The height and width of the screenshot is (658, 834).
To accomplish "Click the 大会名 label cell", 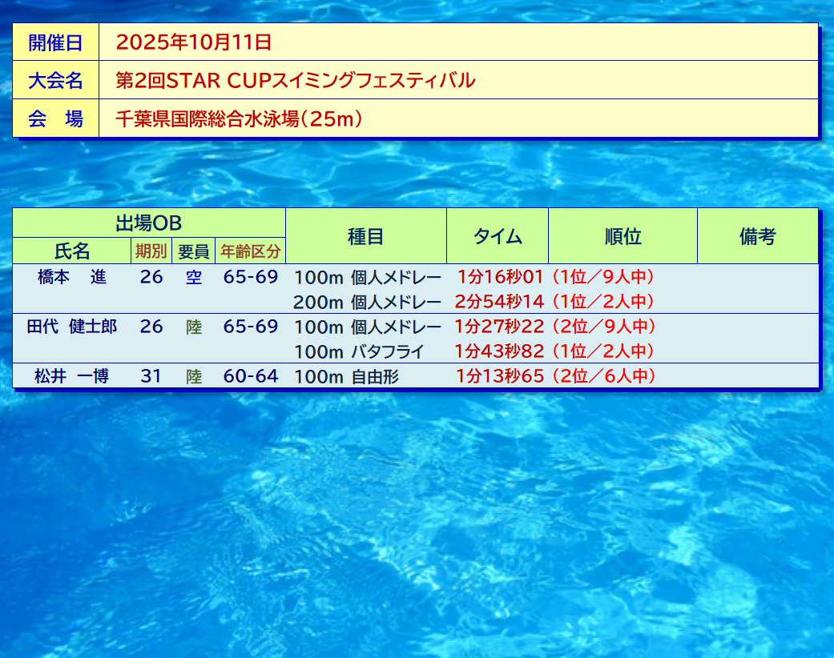I will pyautogui.click(x=55, y=80).
